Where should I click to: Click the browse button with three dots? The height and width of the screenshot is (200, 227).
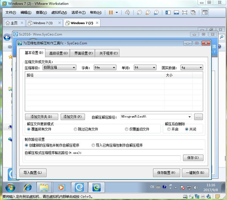(x=198, y=117)
